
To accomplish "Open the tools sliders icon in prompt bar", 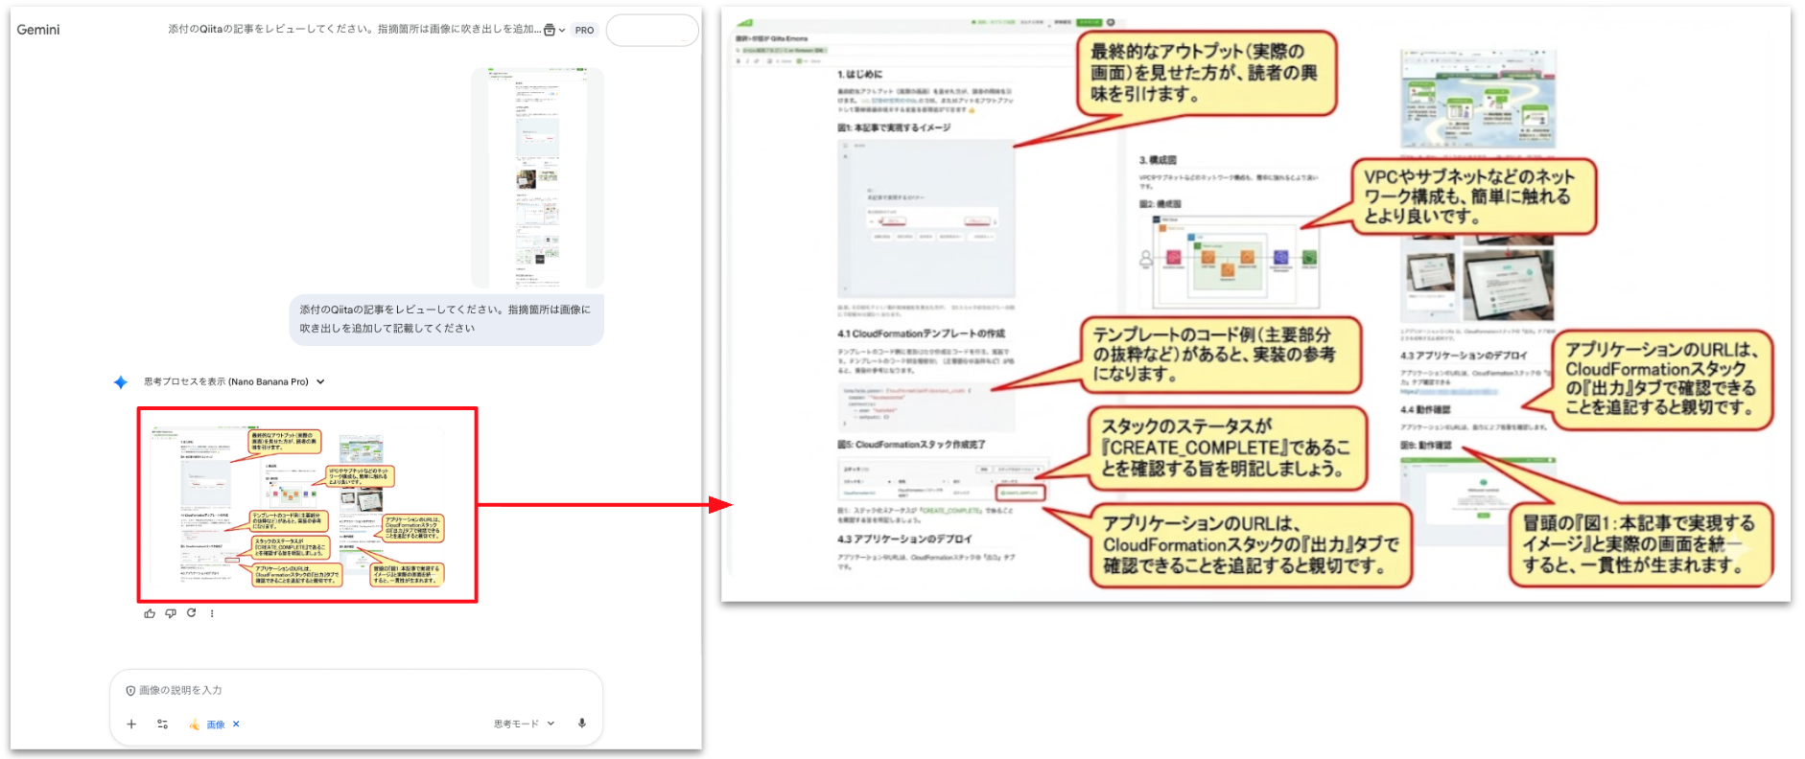I will [x=162, y=724].
